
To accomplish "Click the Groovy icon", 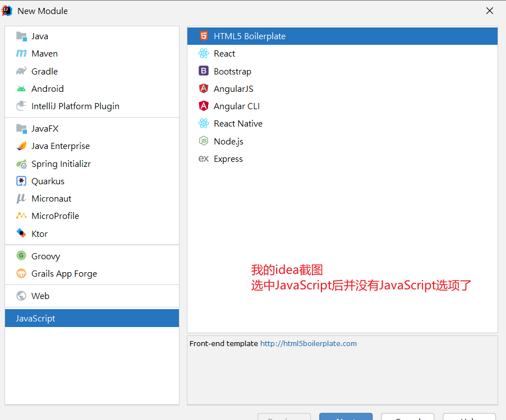I will click(x=21, y=256).
